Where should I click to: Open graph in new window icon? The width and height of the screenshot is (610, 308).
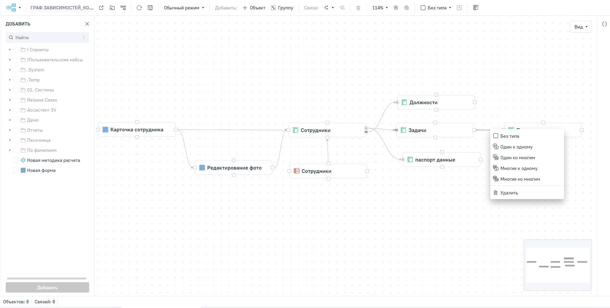point(101,8)
